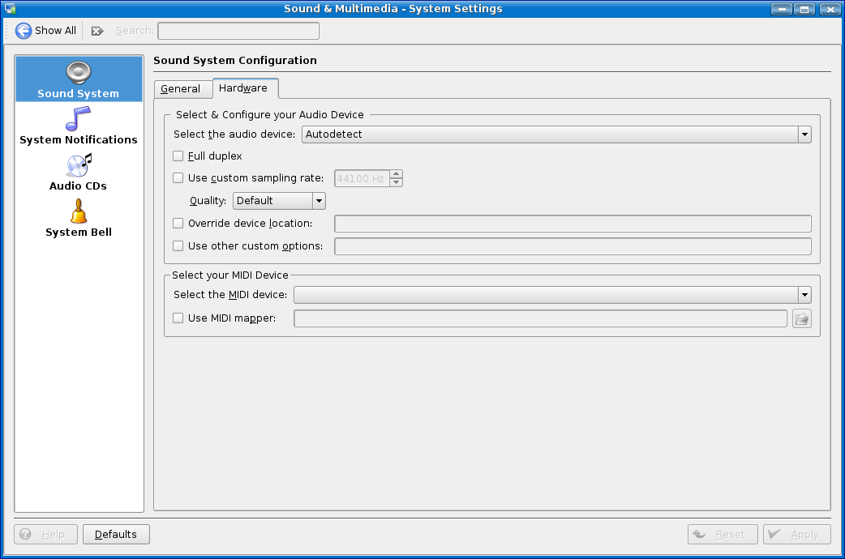Select the Sound System speaker icon

[x=78, y=73]
